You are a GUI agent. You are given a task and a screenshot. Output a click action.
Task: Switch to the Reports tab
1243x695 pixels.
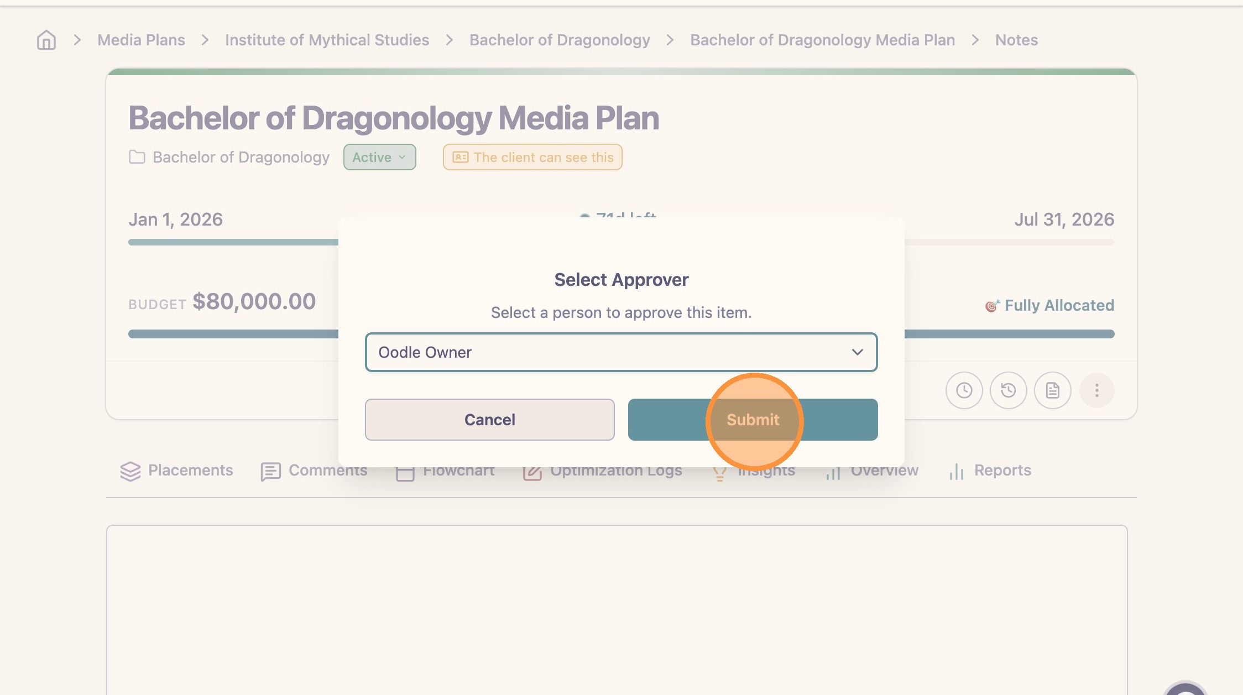[x=989, y=471]
